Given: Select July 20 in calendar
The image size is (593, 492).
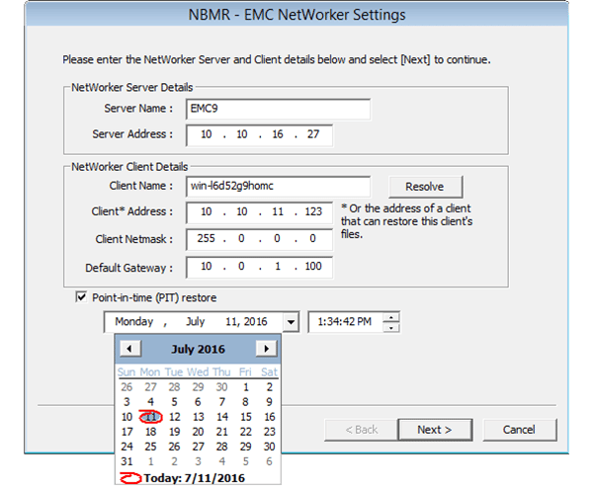Looking at the screenshot, I should click(x=199, y=432).
